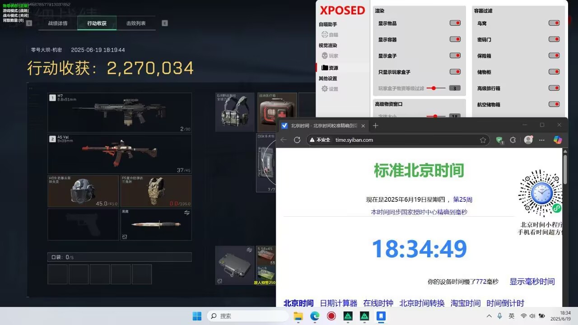The image size is (578, 325).
Task: Switch to the 战绩详情 tab
Action: 58,23
